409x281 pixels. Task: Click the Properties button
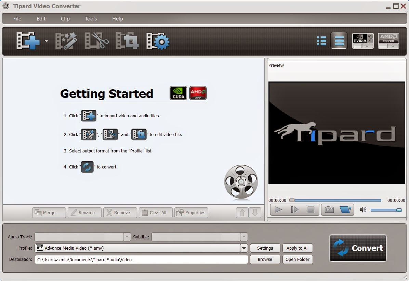click(x=191, y=212)
